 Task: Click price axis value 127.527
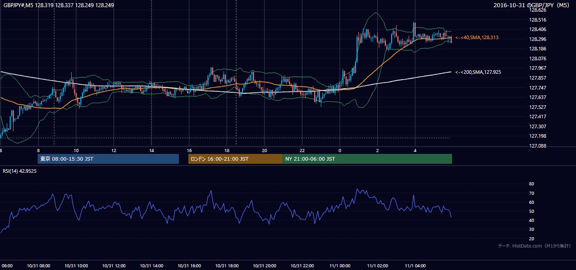538,107
